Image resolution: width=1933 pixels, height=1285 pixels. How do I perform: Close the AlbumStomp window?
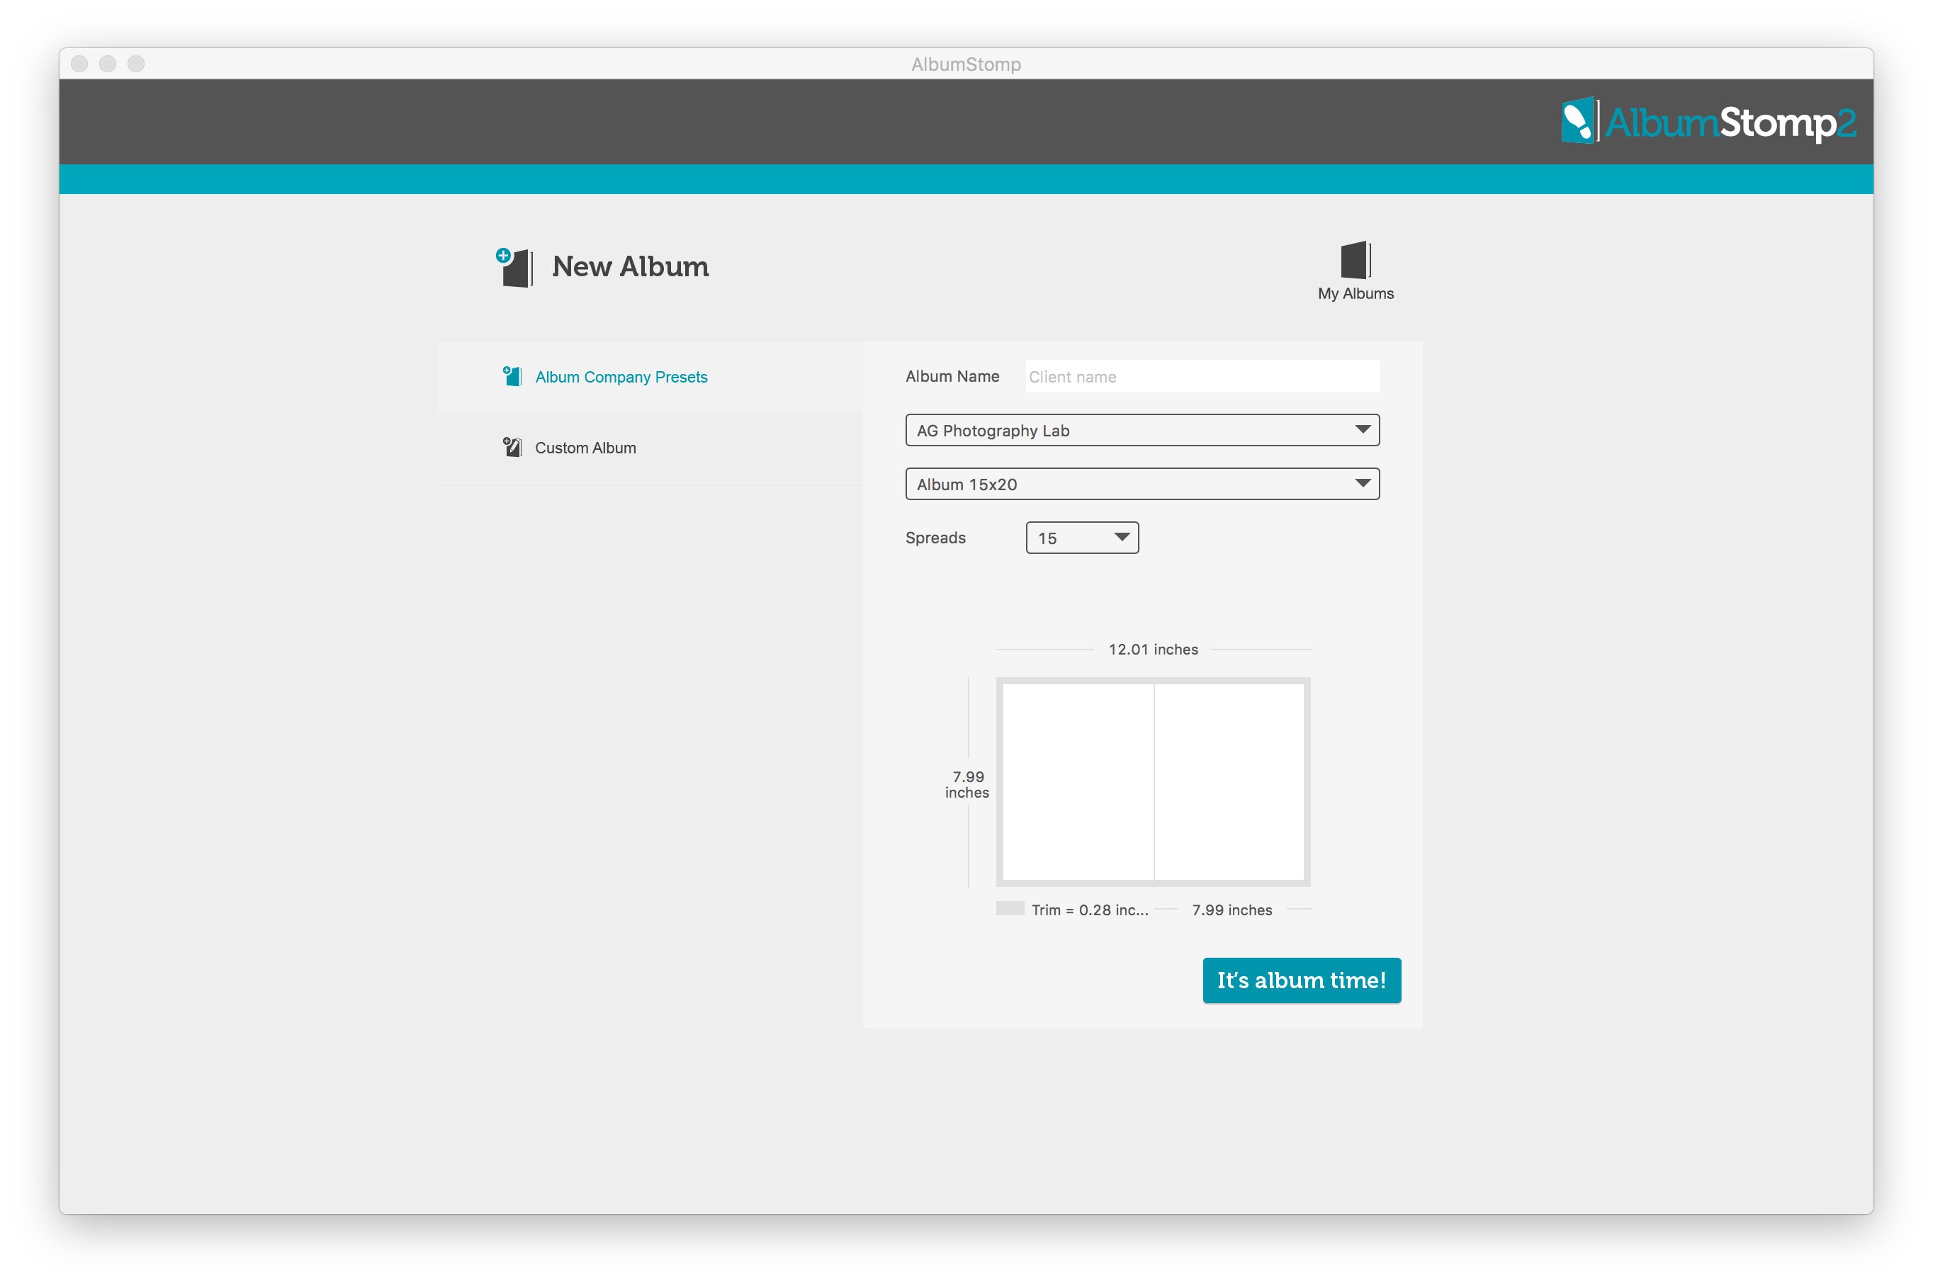[x=79, y=64]
